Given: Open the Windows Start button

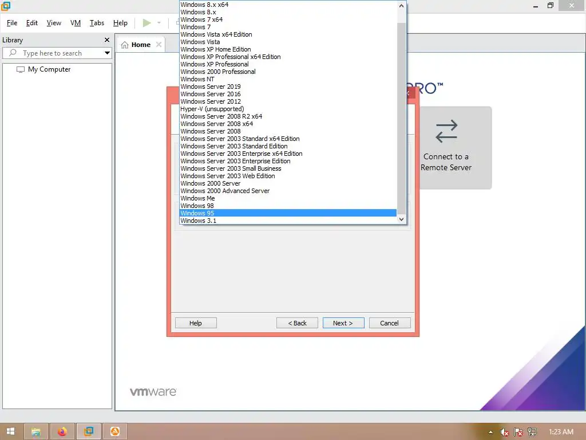Looking at the screenshot, I should click(x=10, y=432).
